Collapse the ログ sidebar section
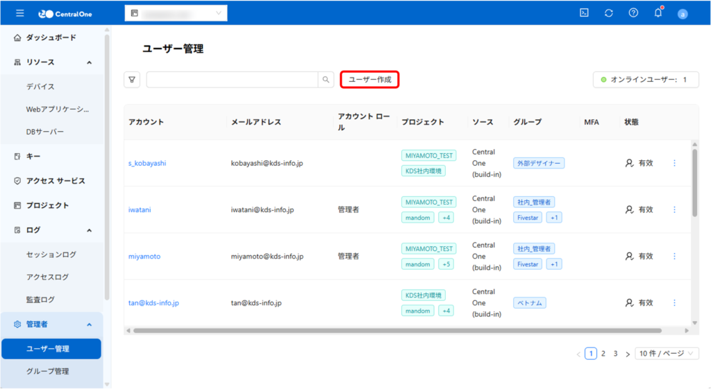Viewport: 711px width, 389px height. 90,230
